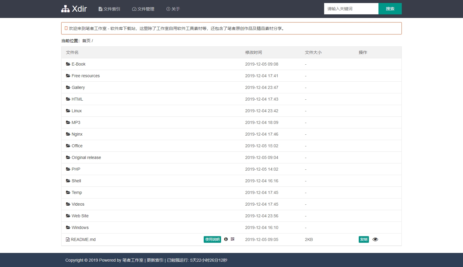Viewport: 463px width, 267px height.
Task: Click the date 2019-12-05 09:08
Action: pyautogui.click(x=262, y=64)
